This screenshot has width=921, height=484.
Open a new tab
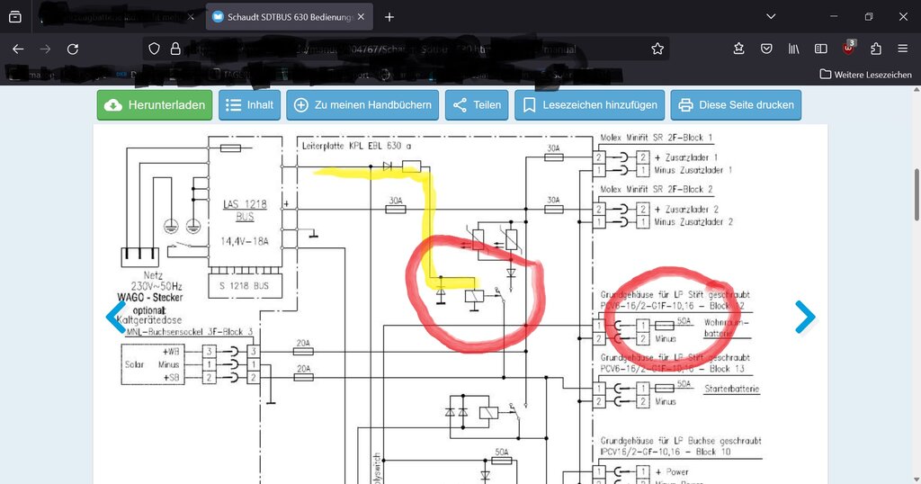point(389,17)
